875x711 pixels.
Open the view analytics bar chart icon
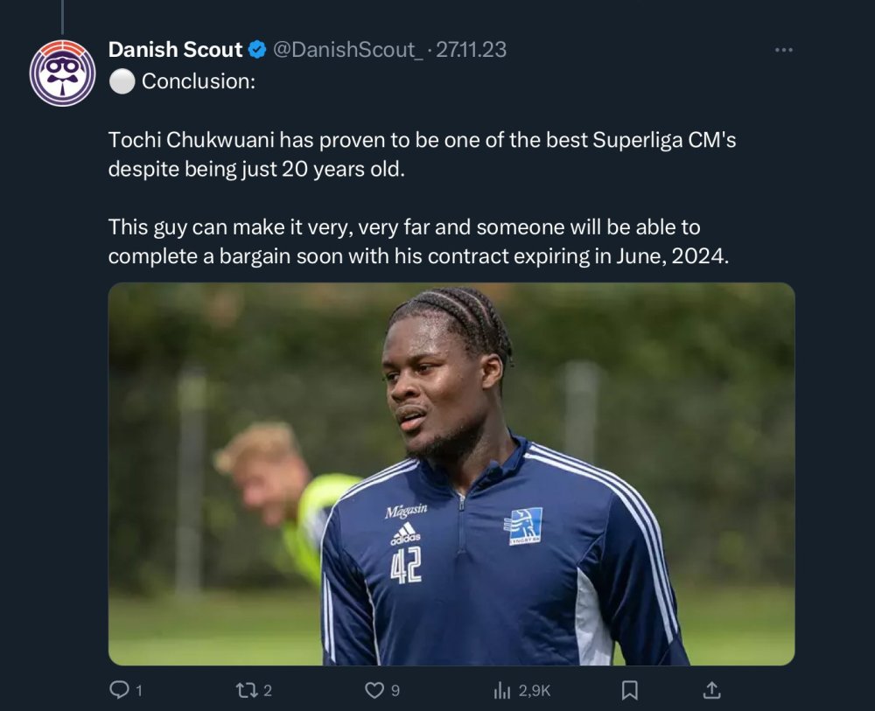click(502, 691)
